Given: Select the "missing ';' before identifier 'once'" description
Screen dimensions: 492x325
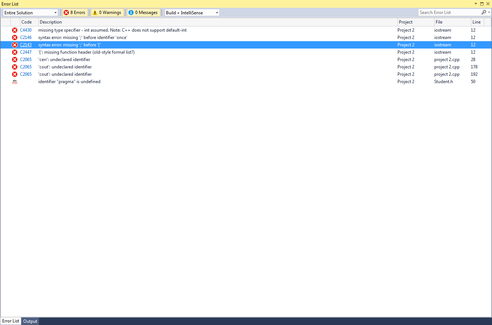Looking at the screenshot, I should click(83, 37).
